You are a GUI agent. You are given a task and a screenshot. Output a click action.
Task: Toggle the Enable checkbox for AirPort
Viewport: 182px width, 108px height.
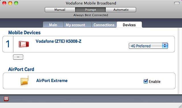pyautogui.click(x=146, y=81)
